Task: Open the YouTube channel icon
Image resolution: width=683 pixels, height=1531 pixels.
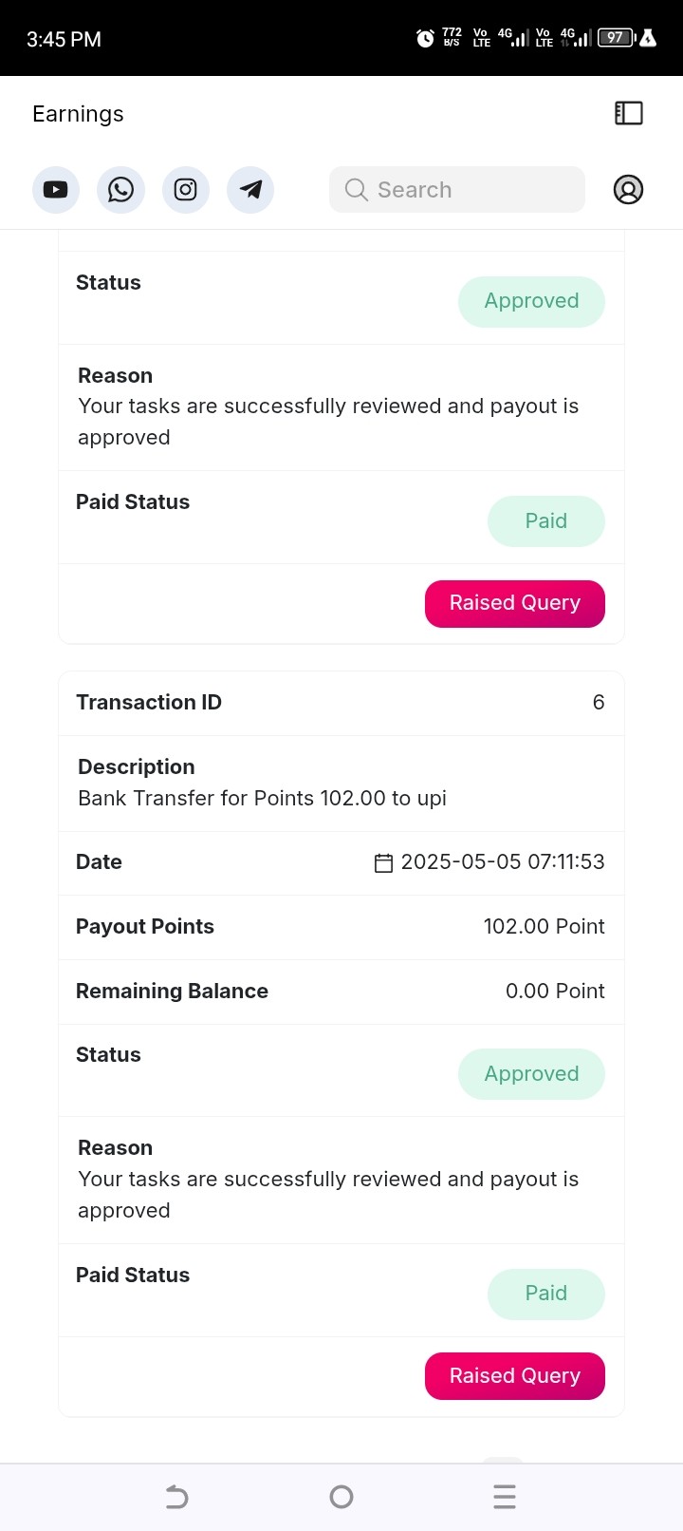Action: click(56, 190)
